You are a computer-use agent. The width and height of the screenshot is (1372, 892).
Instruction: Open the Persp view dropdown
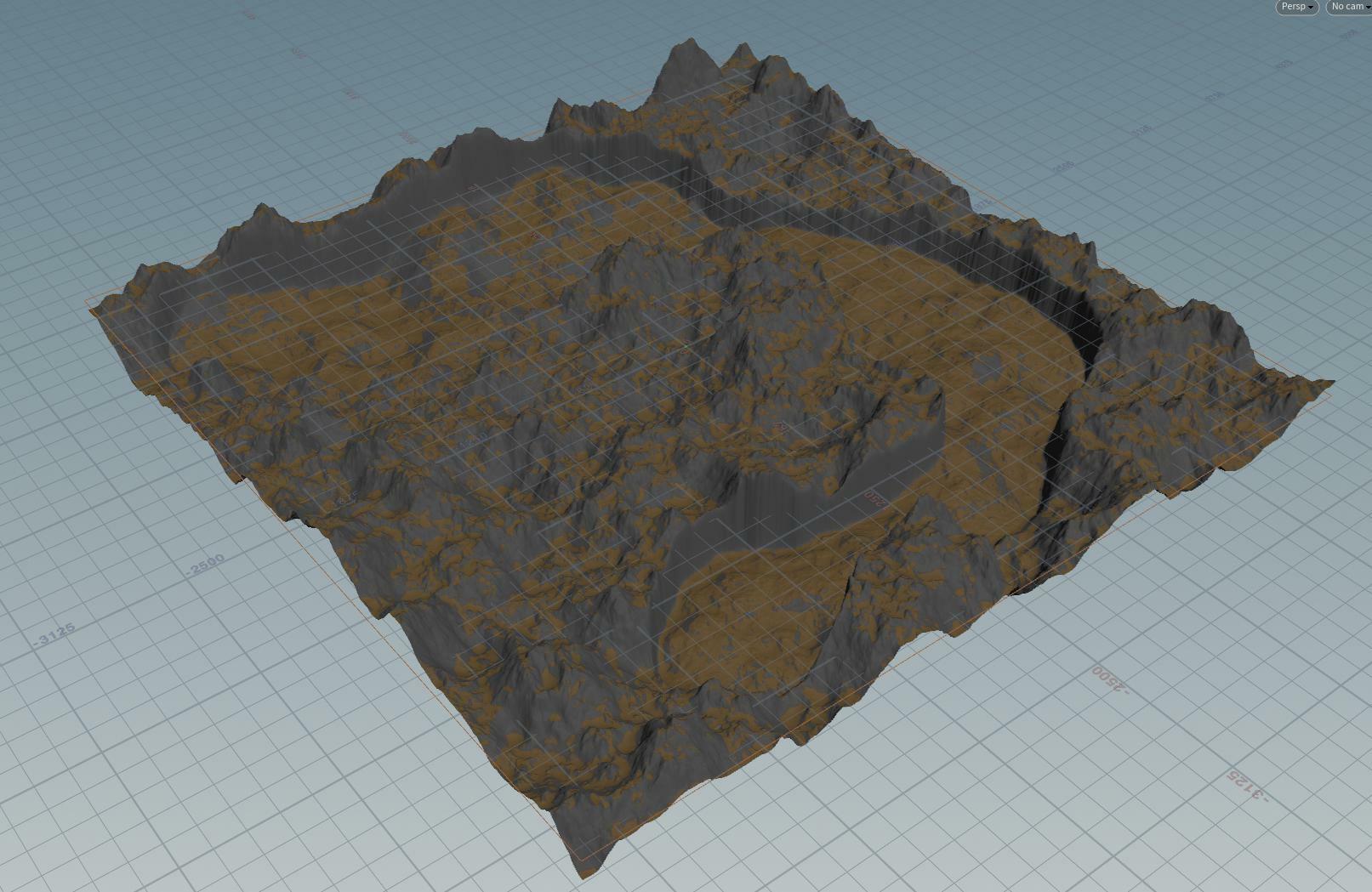click(1297, 7)
